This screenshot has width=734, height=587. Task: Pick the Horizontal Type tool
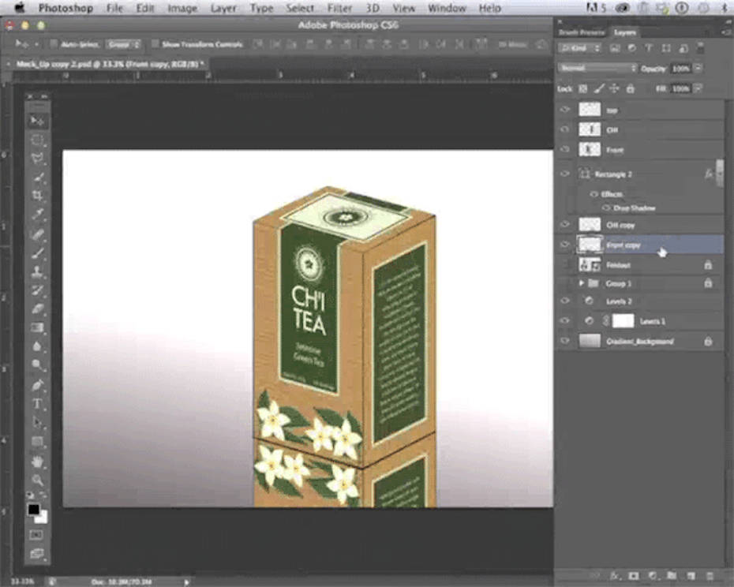[37, 404]
